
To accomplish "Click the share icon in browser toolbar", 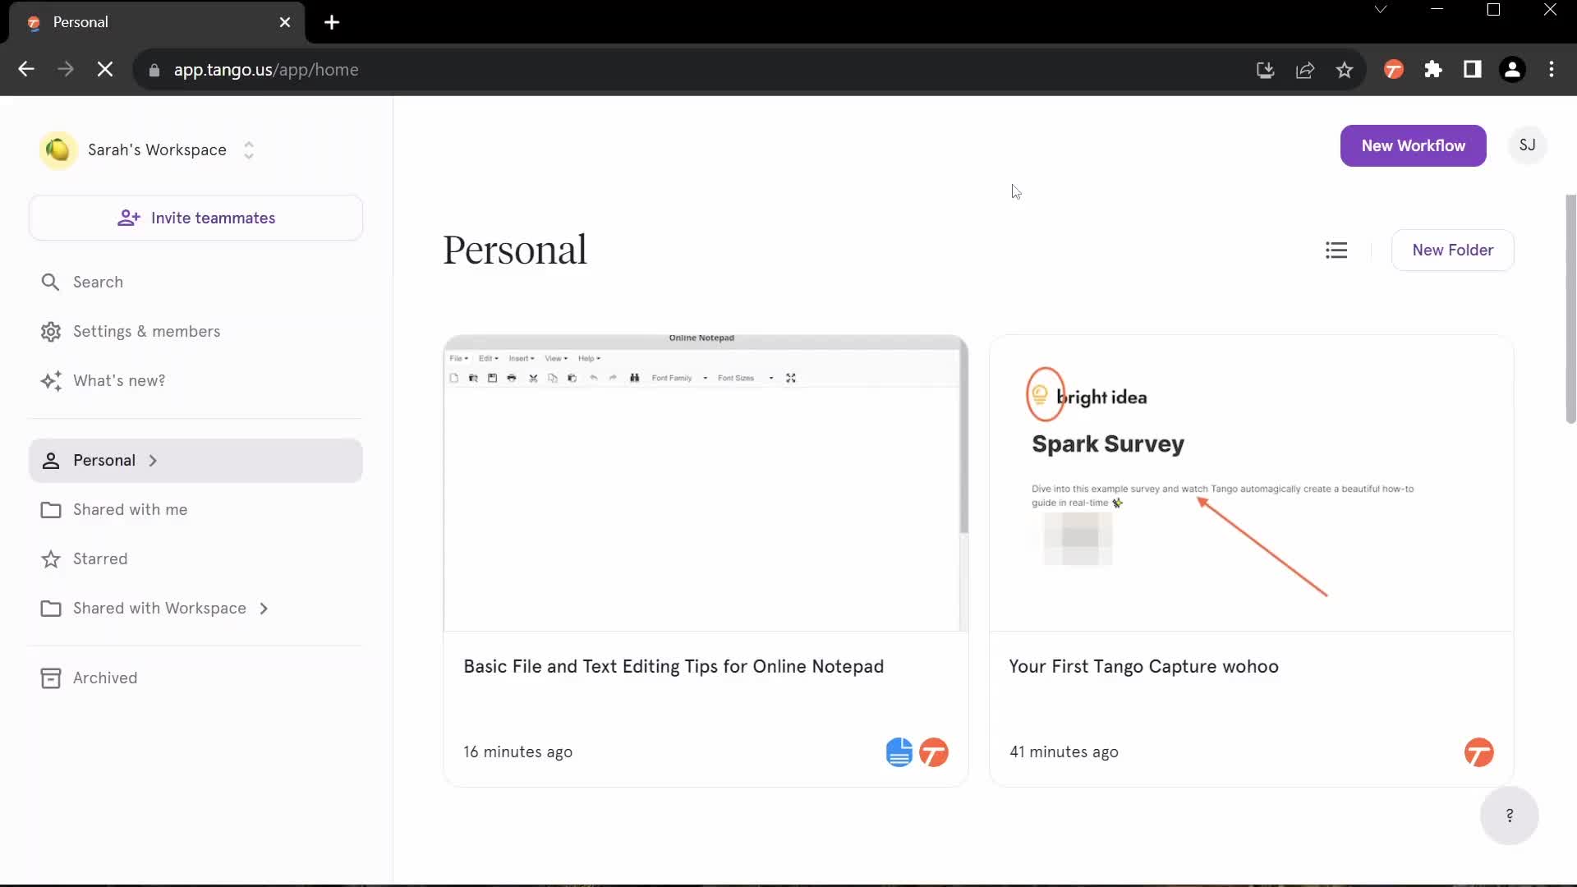I will (x=1305, y=68).
